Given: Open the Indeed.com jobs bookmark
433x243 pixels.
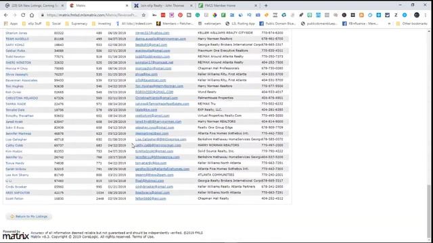Looking at the screenshot, I should tap(134, 24).
